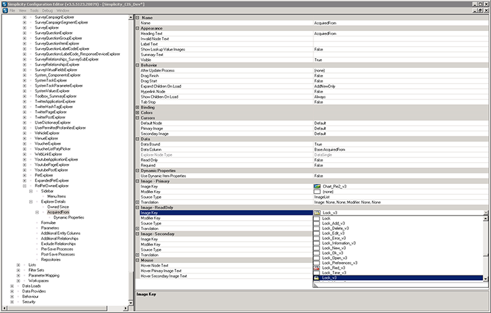Expand the Lists tree node
Screen dimensions: 491x313
18,265
